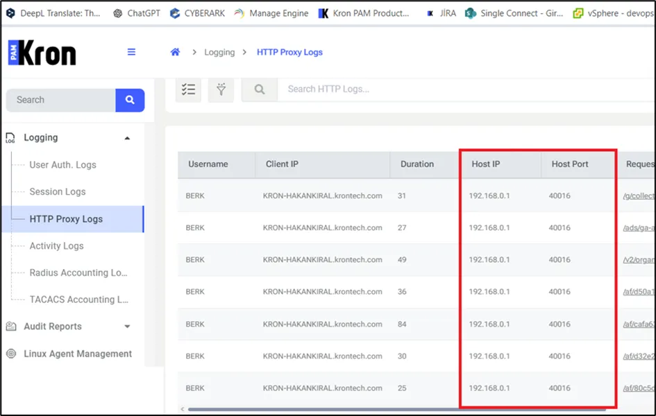Go to home via breadcrumb icon
Viewport: 656px width, 416px height.
(x=176, y=52)
